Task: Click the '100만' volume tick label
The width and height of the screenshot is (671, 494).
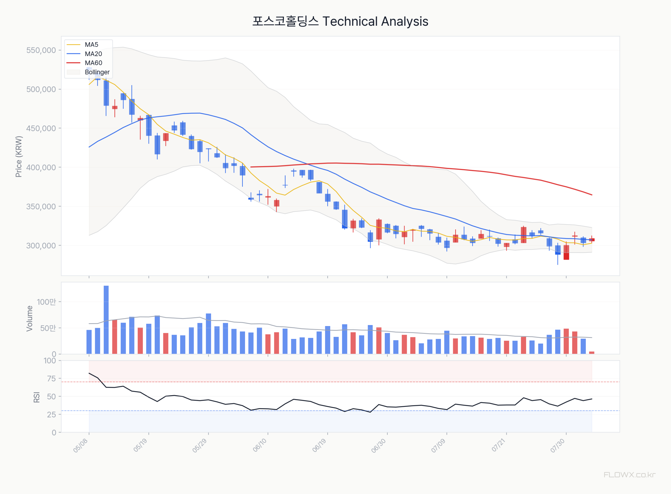Action: tap(46, 302)
